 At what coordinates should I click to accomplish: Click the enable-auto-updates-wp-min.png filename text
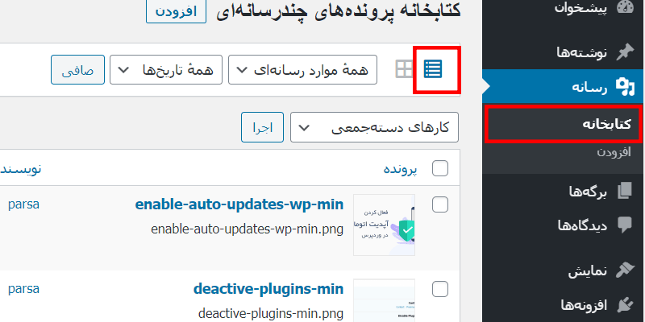[x=248, y=229]
